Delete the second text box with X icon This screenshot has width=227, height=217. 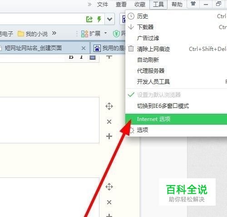[109, 202]
